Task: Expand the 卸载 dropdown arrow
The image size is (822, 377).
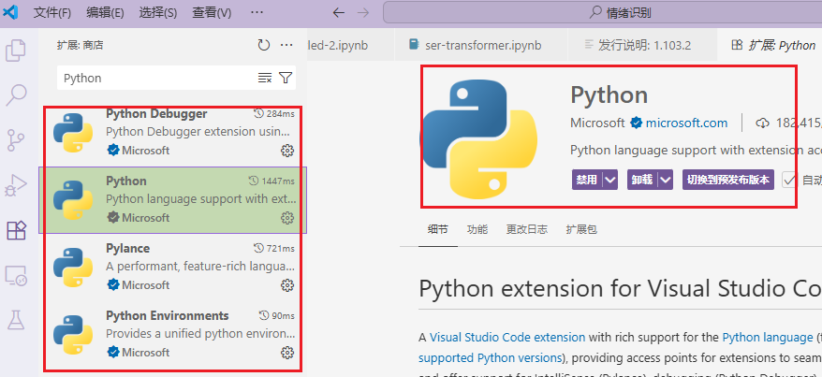Action: point(666,180)
